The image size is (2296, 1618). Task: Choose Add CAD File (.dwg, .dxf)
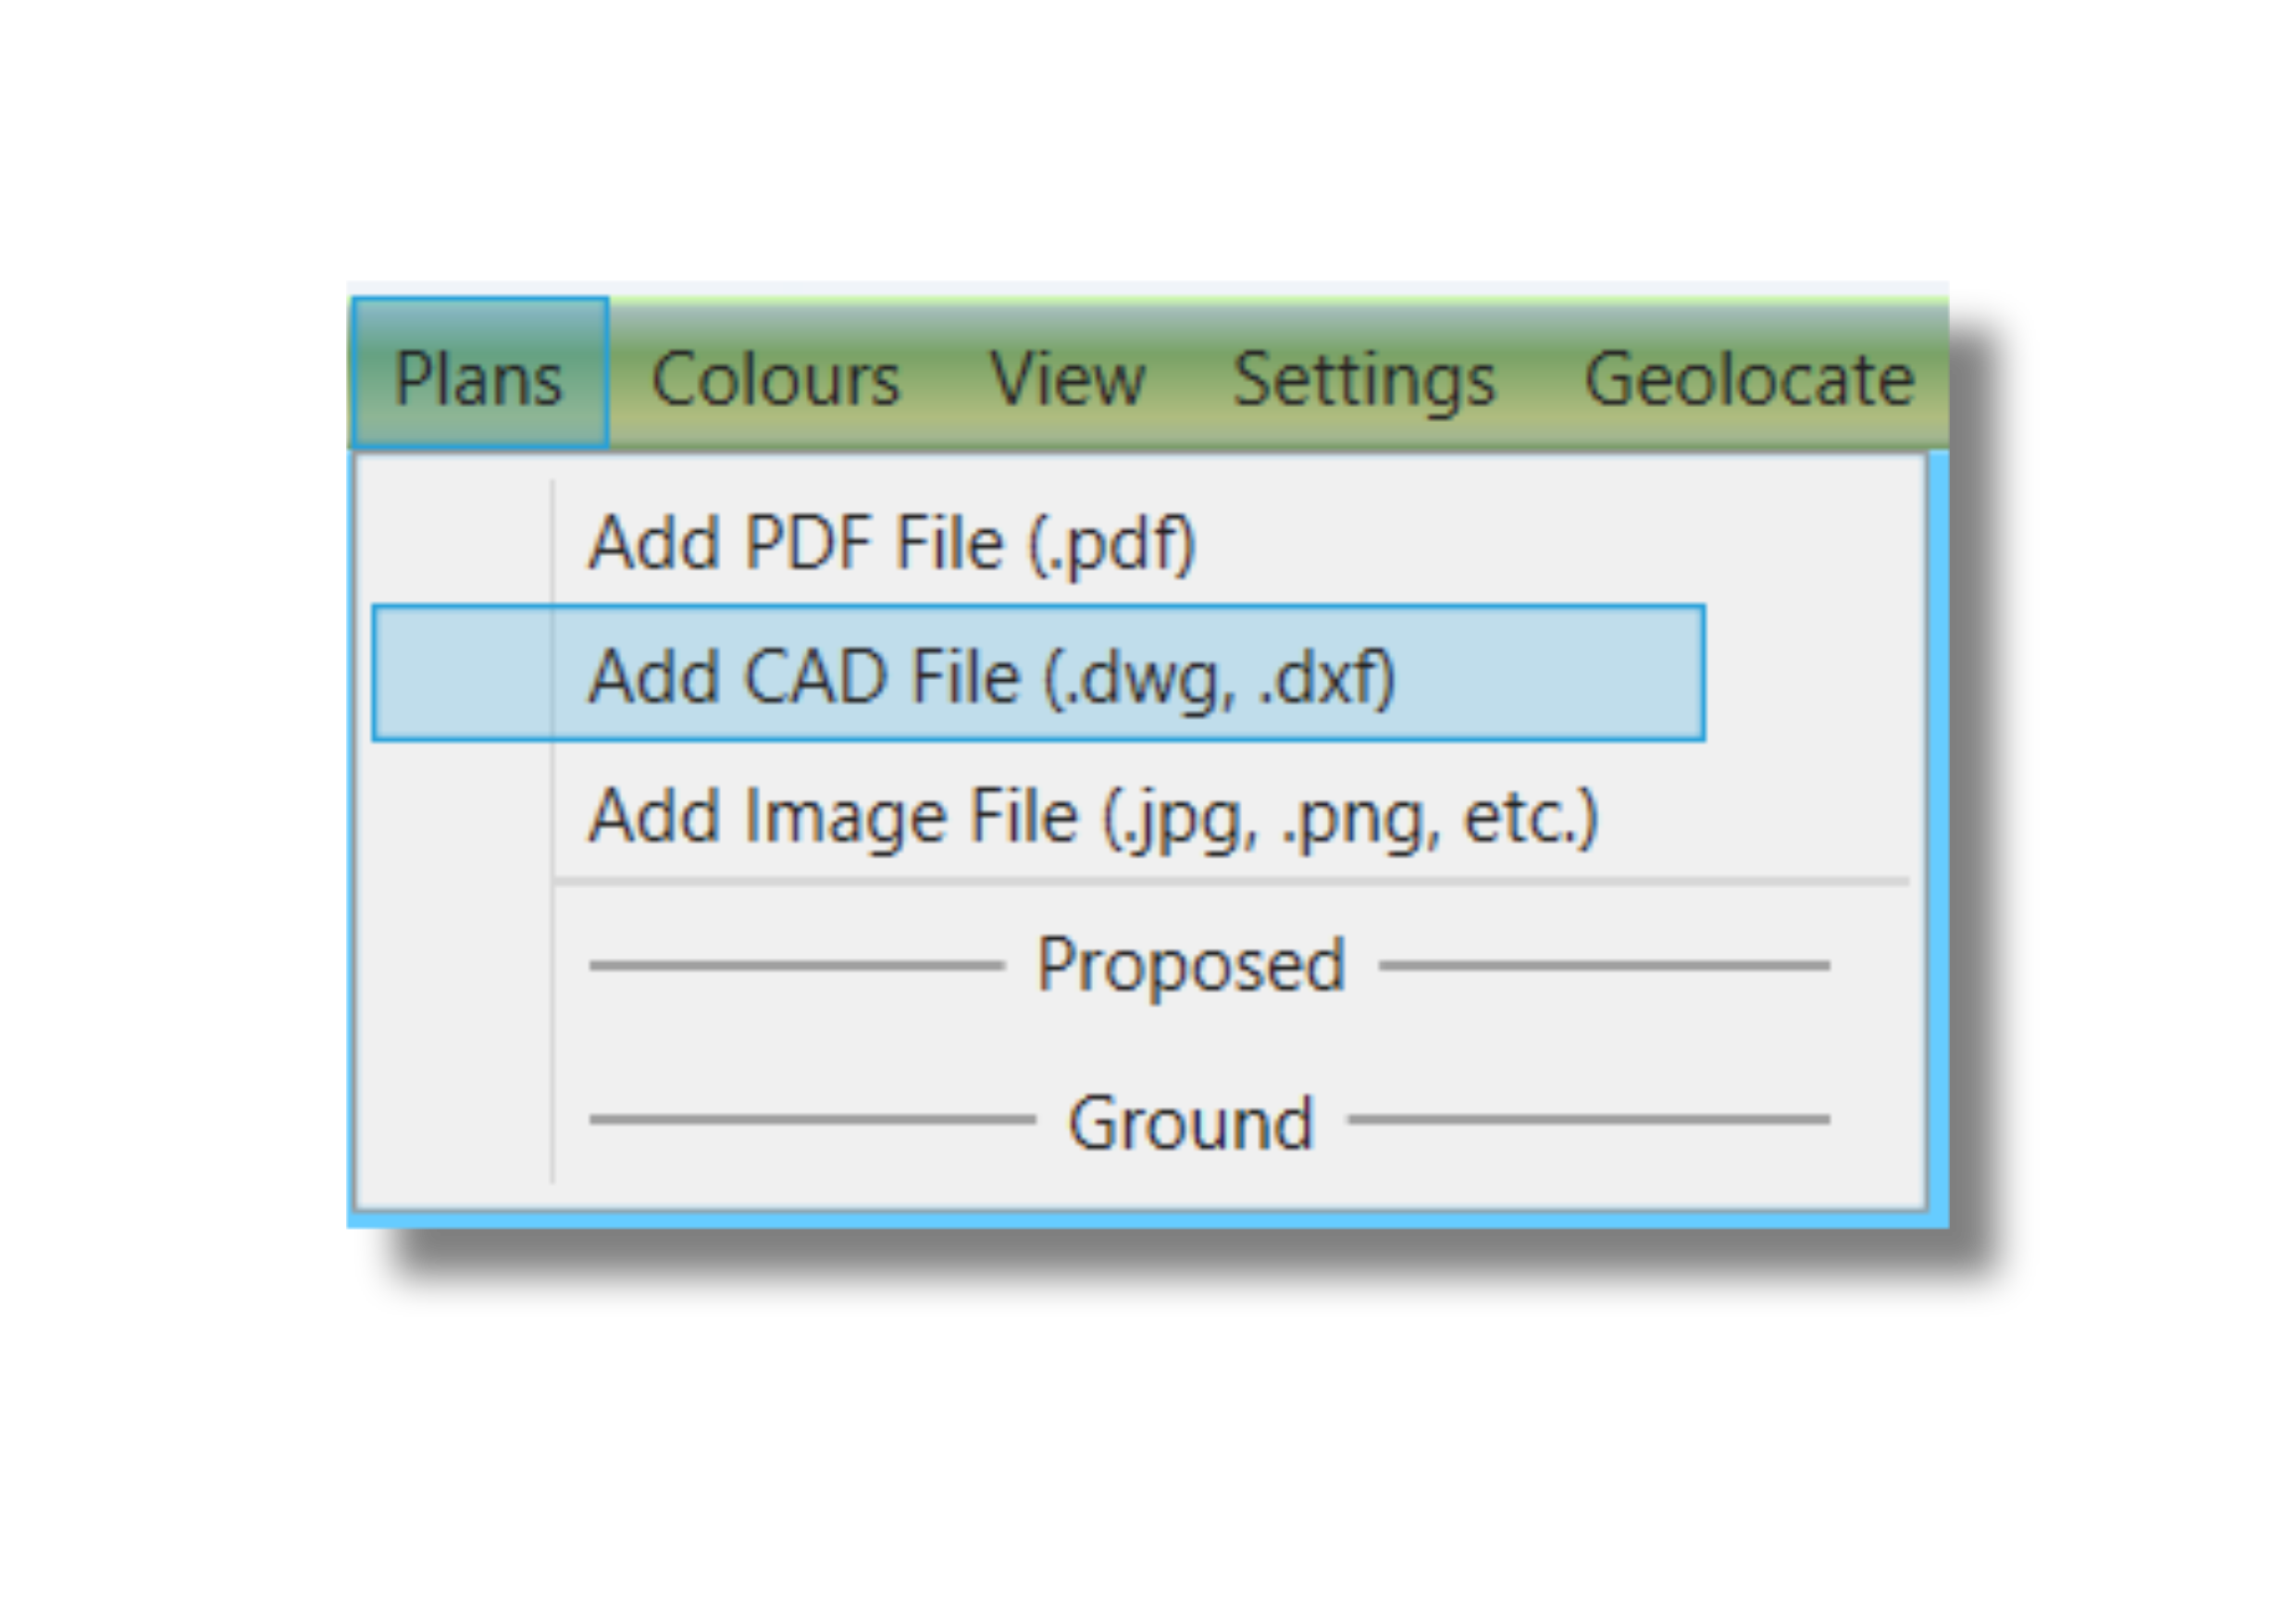tap(1038, 673)
